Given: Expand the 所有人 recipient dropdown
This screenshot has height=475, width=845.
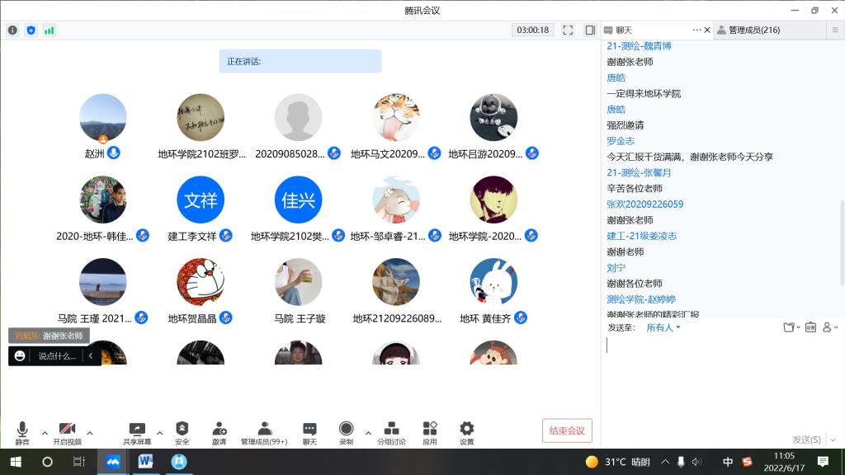Looking at the screenshot, I should pyautogui.click(x=663, y=327).
